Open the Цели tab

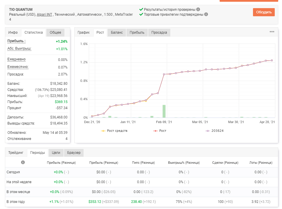(x=56, y=153)
